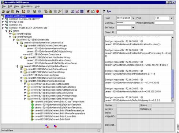
Task: Click the right tree view icon below tree
Action: coord(55,126)
